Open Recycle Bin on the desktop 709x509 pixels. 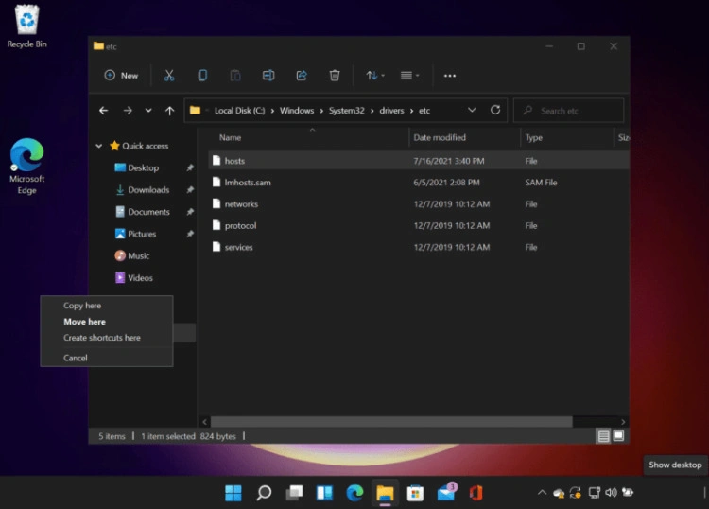[x=27, y=26]
